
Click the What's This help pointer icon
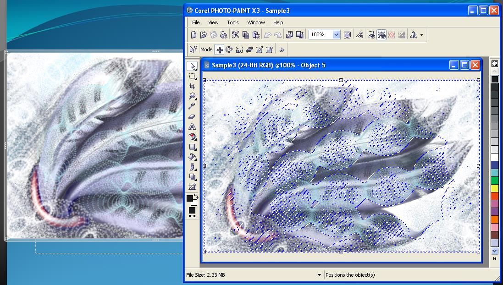coord(193,49)
